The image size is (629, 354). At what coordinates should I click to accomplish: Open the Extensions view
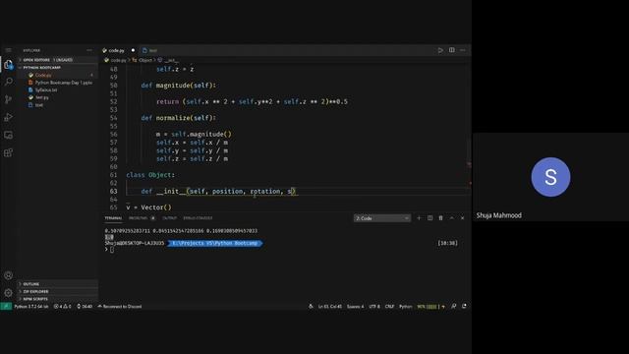9,152
